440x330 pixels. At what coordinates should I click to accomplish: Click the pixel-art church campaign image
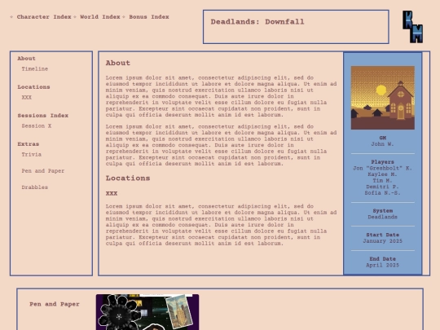[383, 98]
